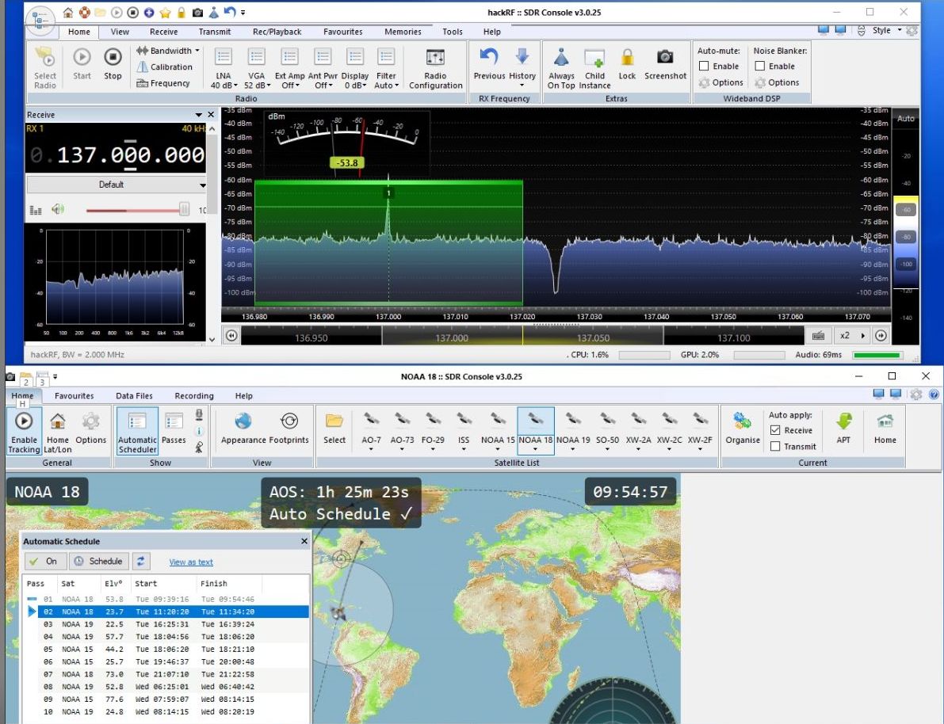The width and height of the screenshot is (944, 724).
Task: Expand the LNA 40 dB dropdown
Action: [224, 86]
